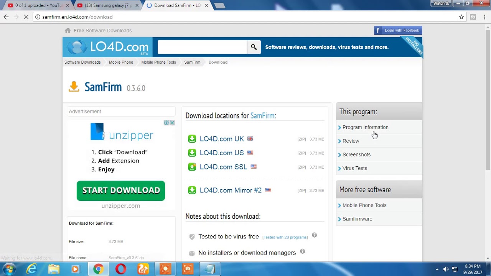Screen dimensions: 491x276
Task: Open the Windows Start menu
Action: click(9, 269)
